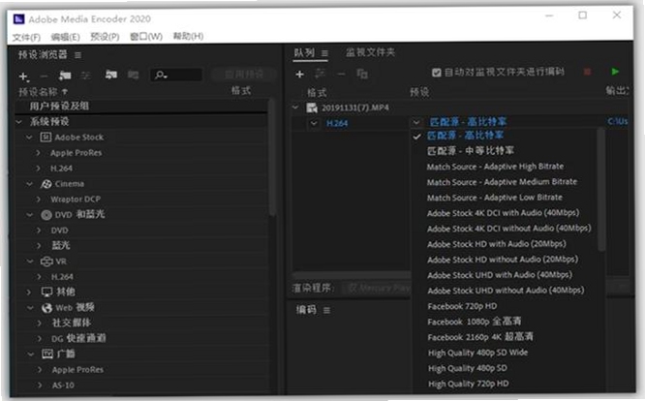Open the 预设(P) menu

point(105,37)
